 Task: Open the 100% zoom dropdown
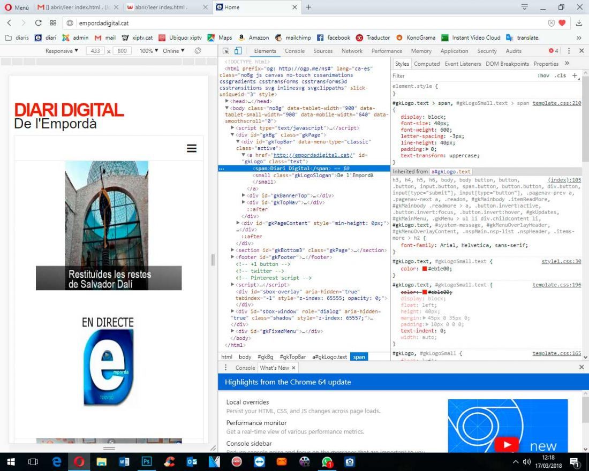149,51
